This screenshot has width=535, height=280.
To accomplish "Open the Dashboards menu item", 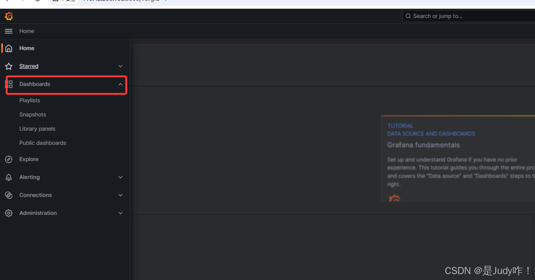I will [x=35, y=84].
